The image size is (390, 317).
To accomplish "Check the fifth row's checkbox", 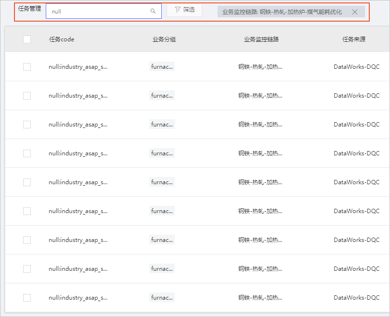I will click(x=27, y=182).
